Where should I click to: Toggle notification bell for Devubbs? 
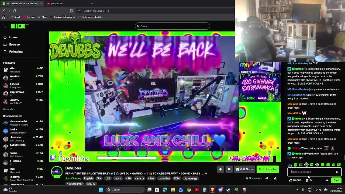click(220, 169)
